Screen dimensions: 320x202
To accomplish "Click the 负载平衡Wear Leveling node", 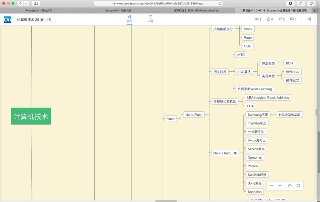I will tap(254, 89).
